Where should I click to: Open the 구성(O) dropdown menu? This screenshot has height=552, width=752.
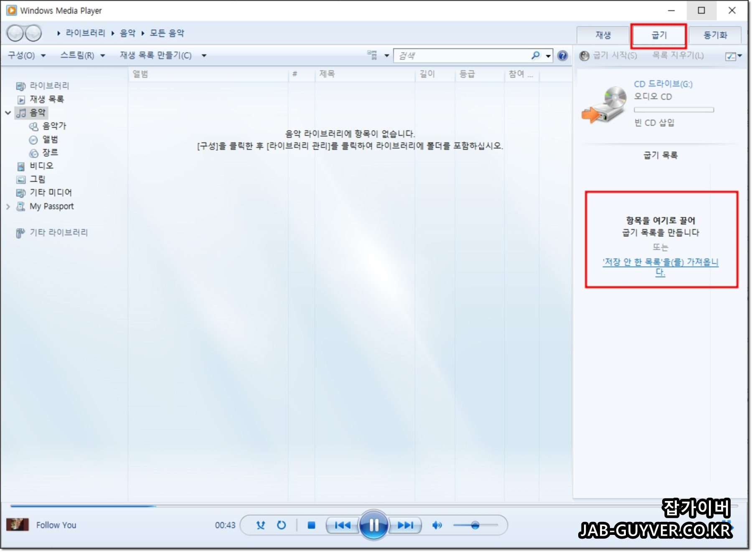(26, 56)
